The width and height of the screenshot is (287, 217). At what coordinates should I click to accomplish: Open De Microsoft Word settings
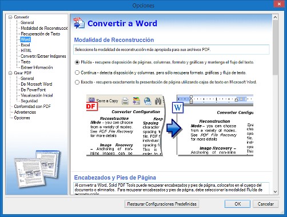37,84
